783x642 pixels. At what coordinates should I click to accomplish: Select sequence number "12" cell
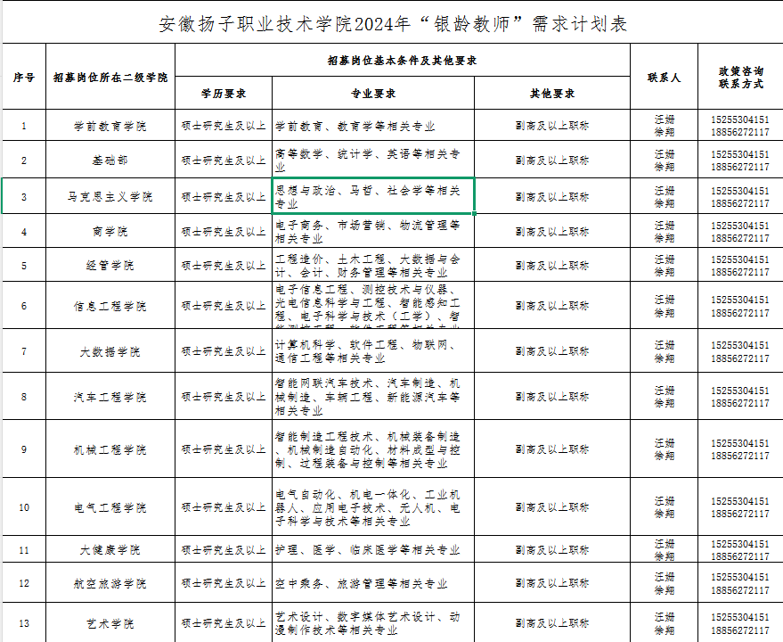[24, 583]
